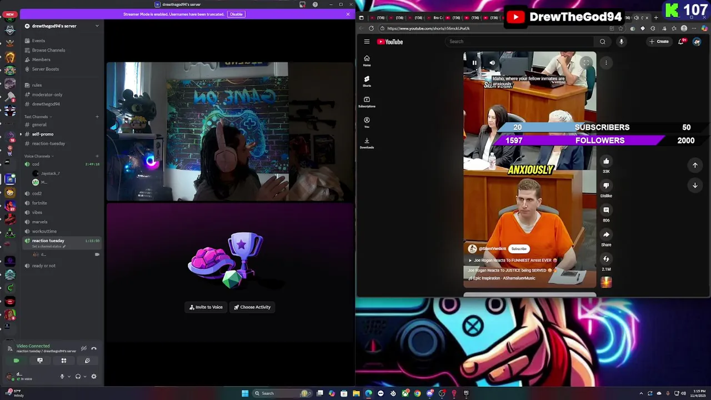The height and width of the screenshot is (400, 711).
Task: Add a new text channel
Action: pos(97,117)
